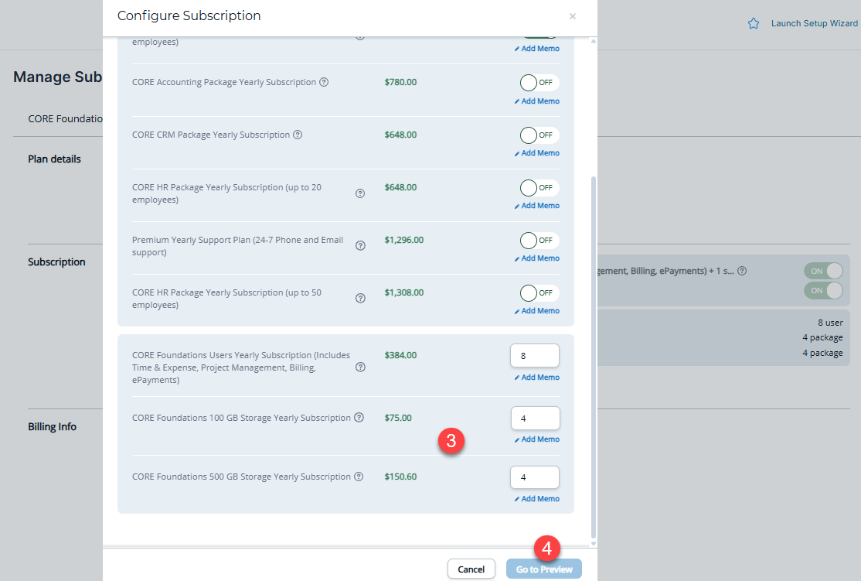Click 'Billing Info' heading in background page
This screenshot has height=581, width=861.
[52, 426]
